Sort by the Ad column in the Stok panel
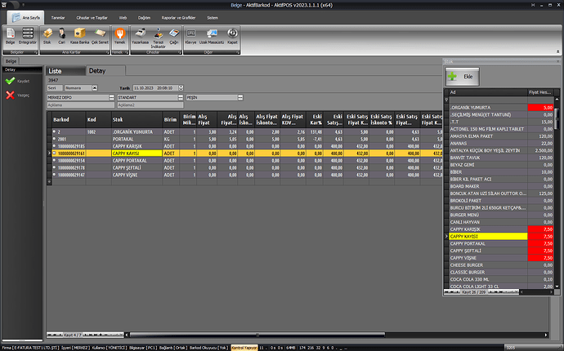 click(x=488, y=92)
